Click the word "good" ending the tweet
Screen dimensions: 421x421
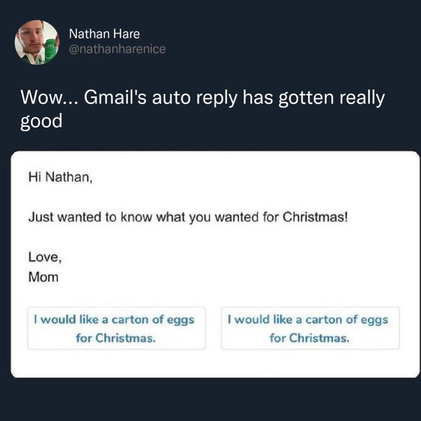(41, 122)
